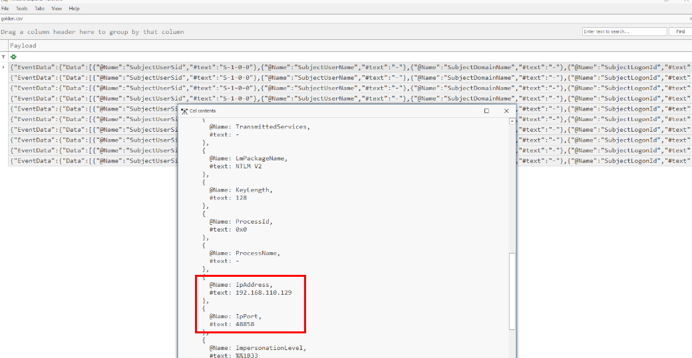The image size is (692, 358).
Task: Click '#text: 48858' value
Action: (232, 325)
